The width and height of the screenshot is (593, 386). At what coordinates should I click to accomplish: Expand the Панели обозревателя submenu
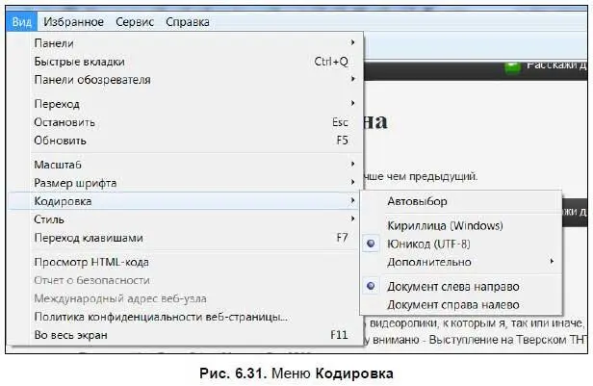point(92,80)
